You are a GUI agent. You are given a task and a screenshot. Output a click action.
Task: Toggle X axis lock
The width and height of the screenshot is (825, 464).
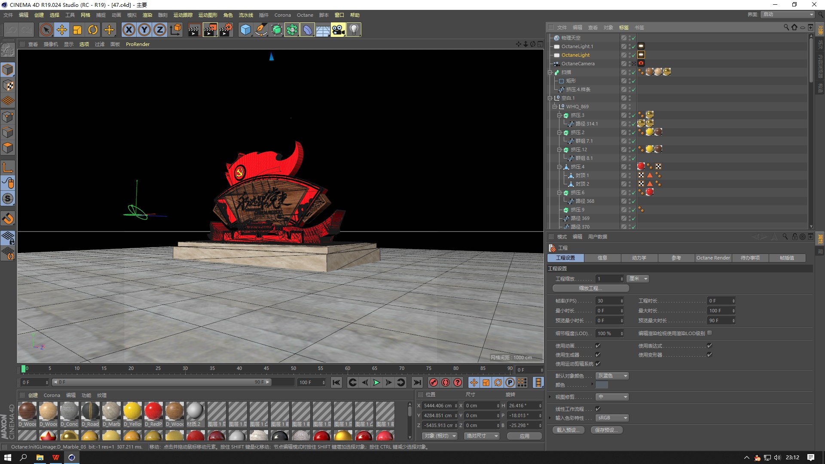[129, 30]
